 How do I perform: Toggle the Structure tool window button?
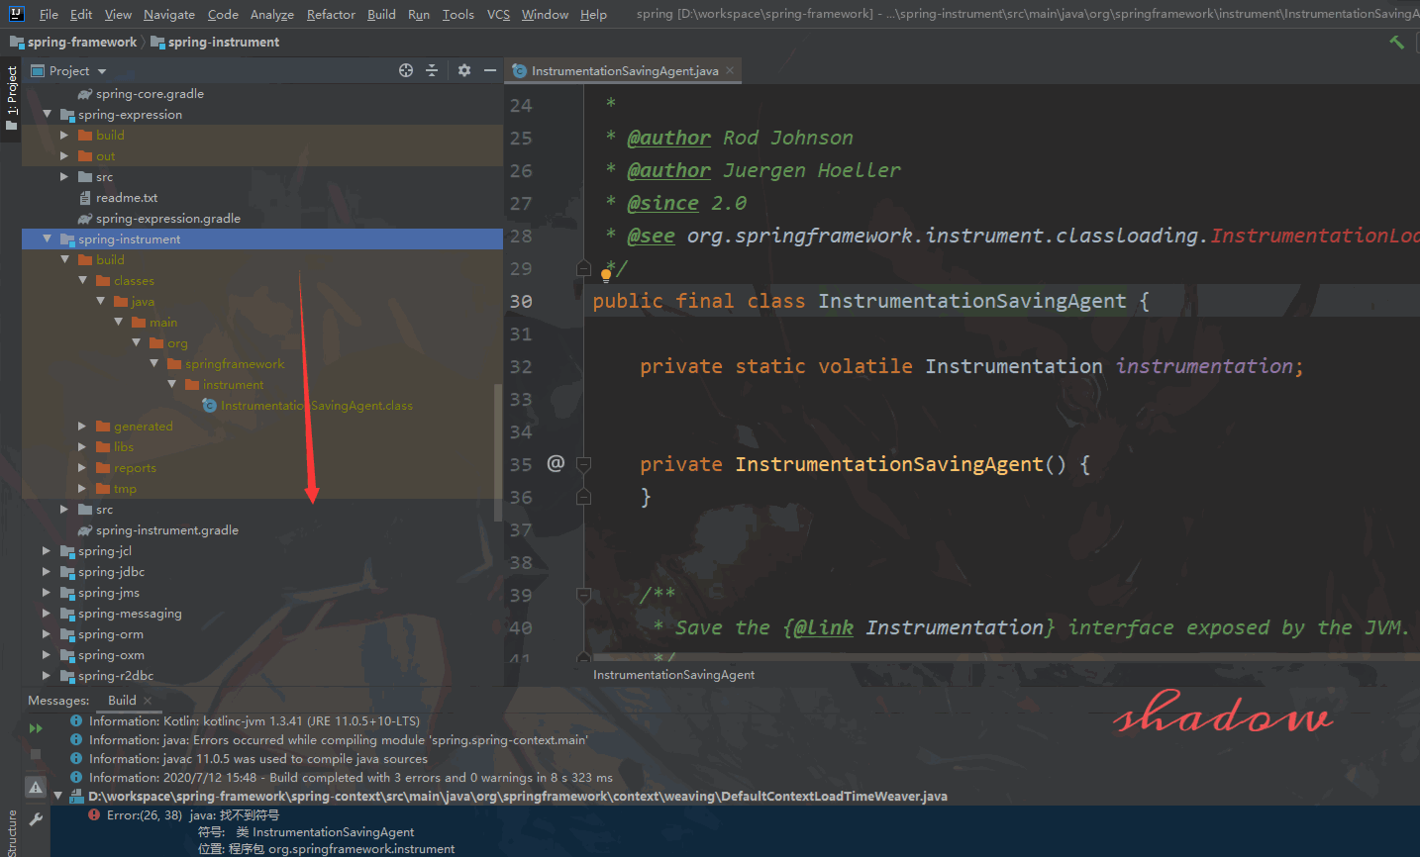point(11,833)
